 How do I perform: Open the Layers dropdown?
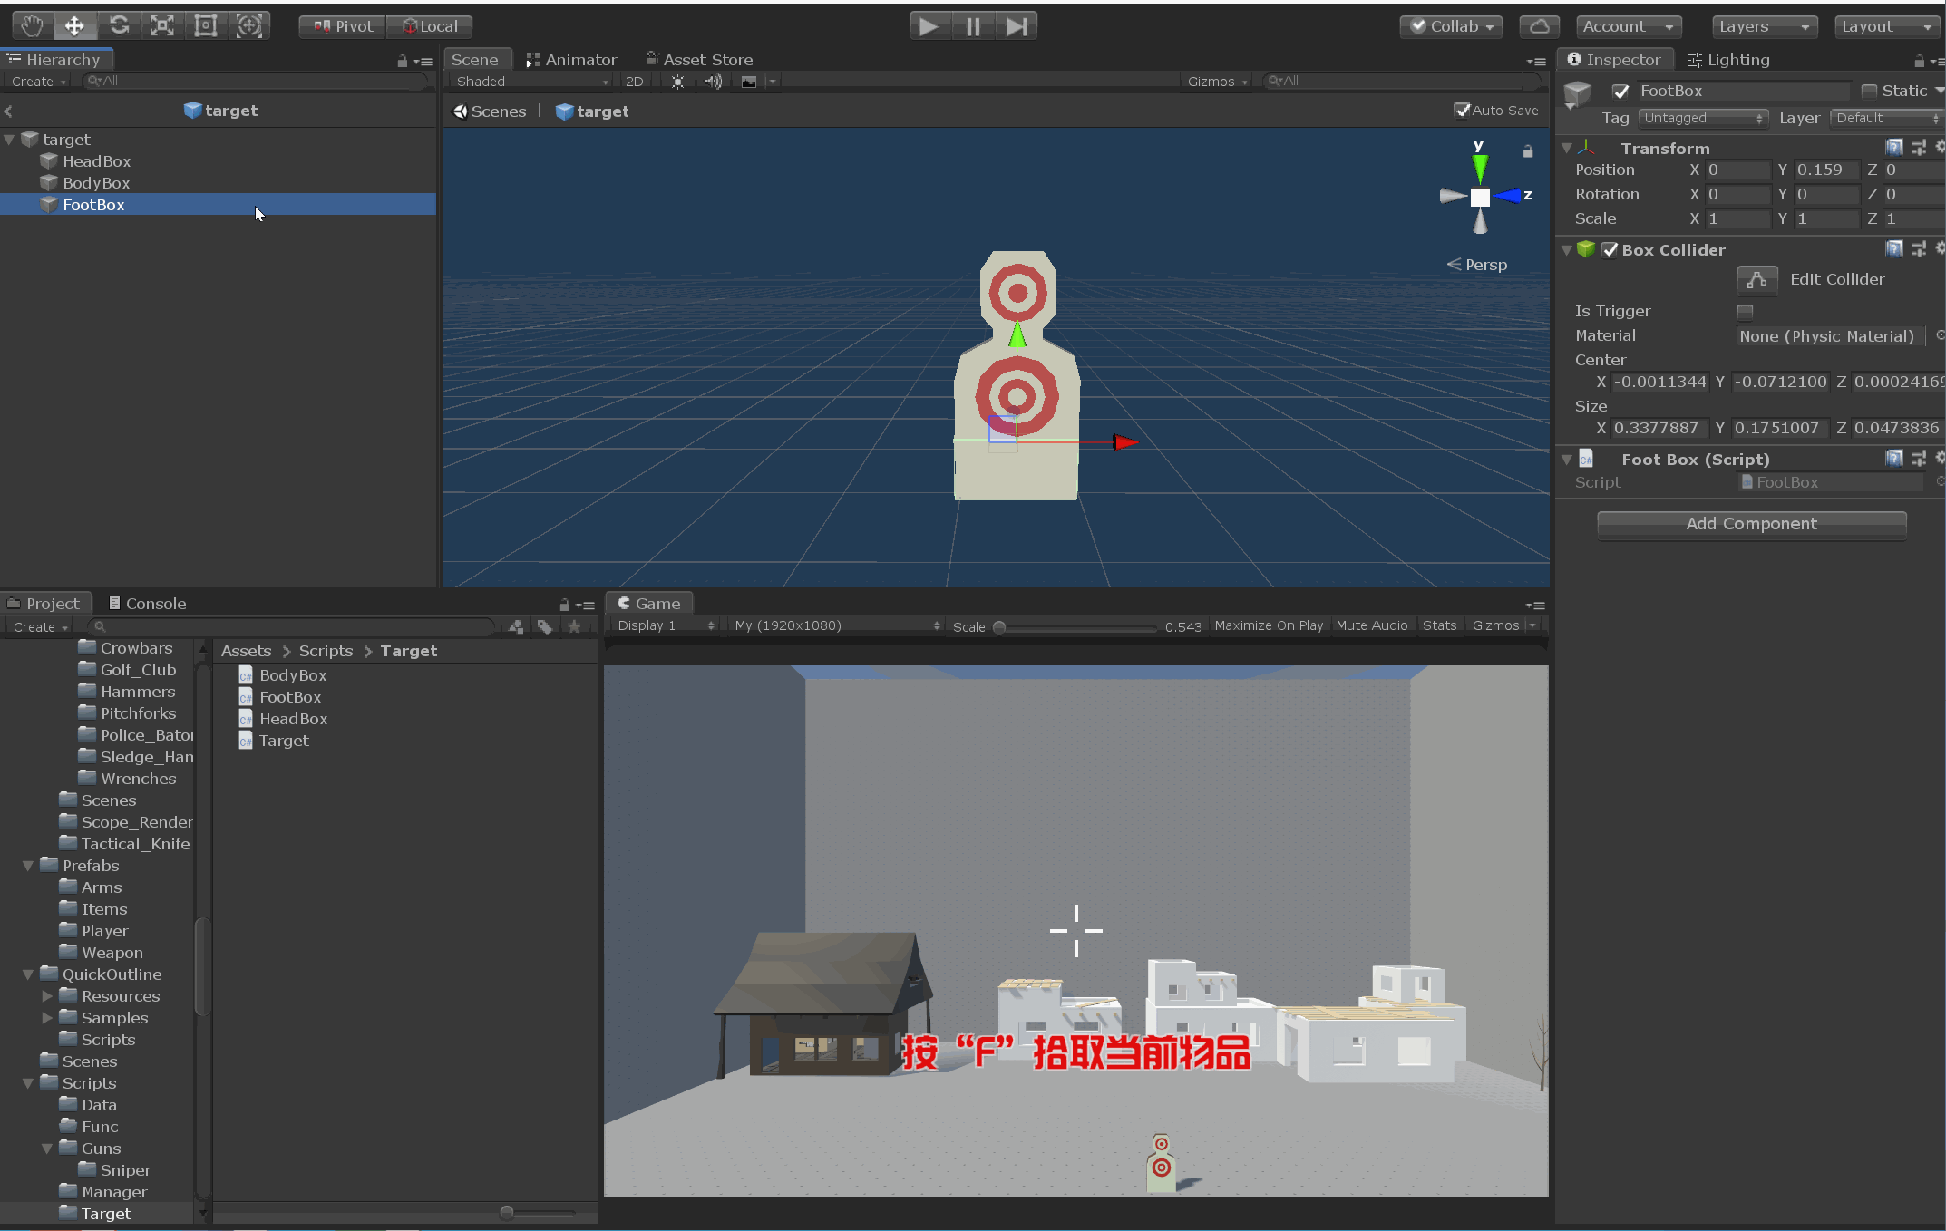[1763, 26]
